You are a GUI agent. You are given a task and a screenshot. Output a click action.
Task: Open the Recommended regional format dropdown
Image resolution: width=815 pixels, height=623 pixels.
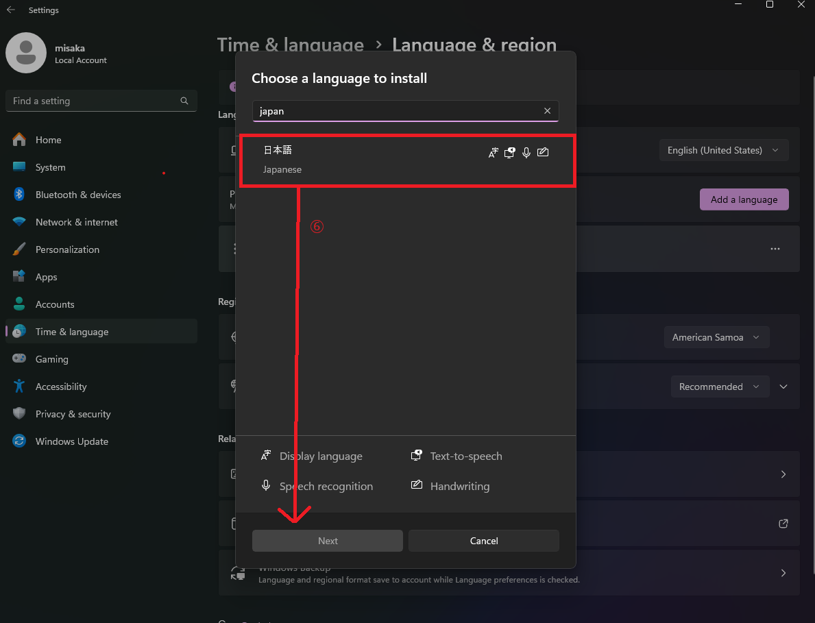coord(719,387)
